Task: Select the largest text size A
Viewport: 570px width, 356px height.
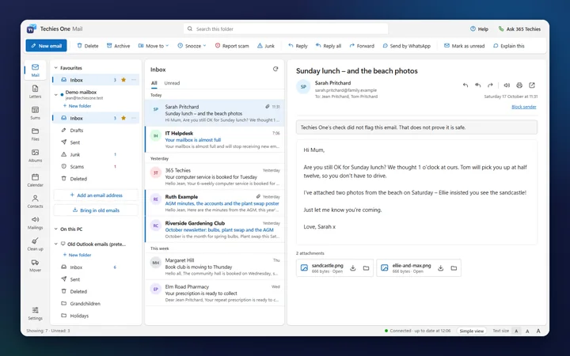Action: pos(538,331)
